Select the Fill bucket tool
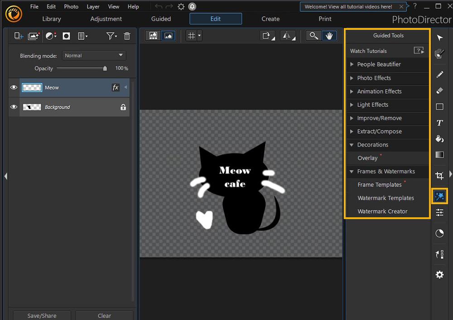The width and height of the screenshot is (453, 320). [439, 139]
